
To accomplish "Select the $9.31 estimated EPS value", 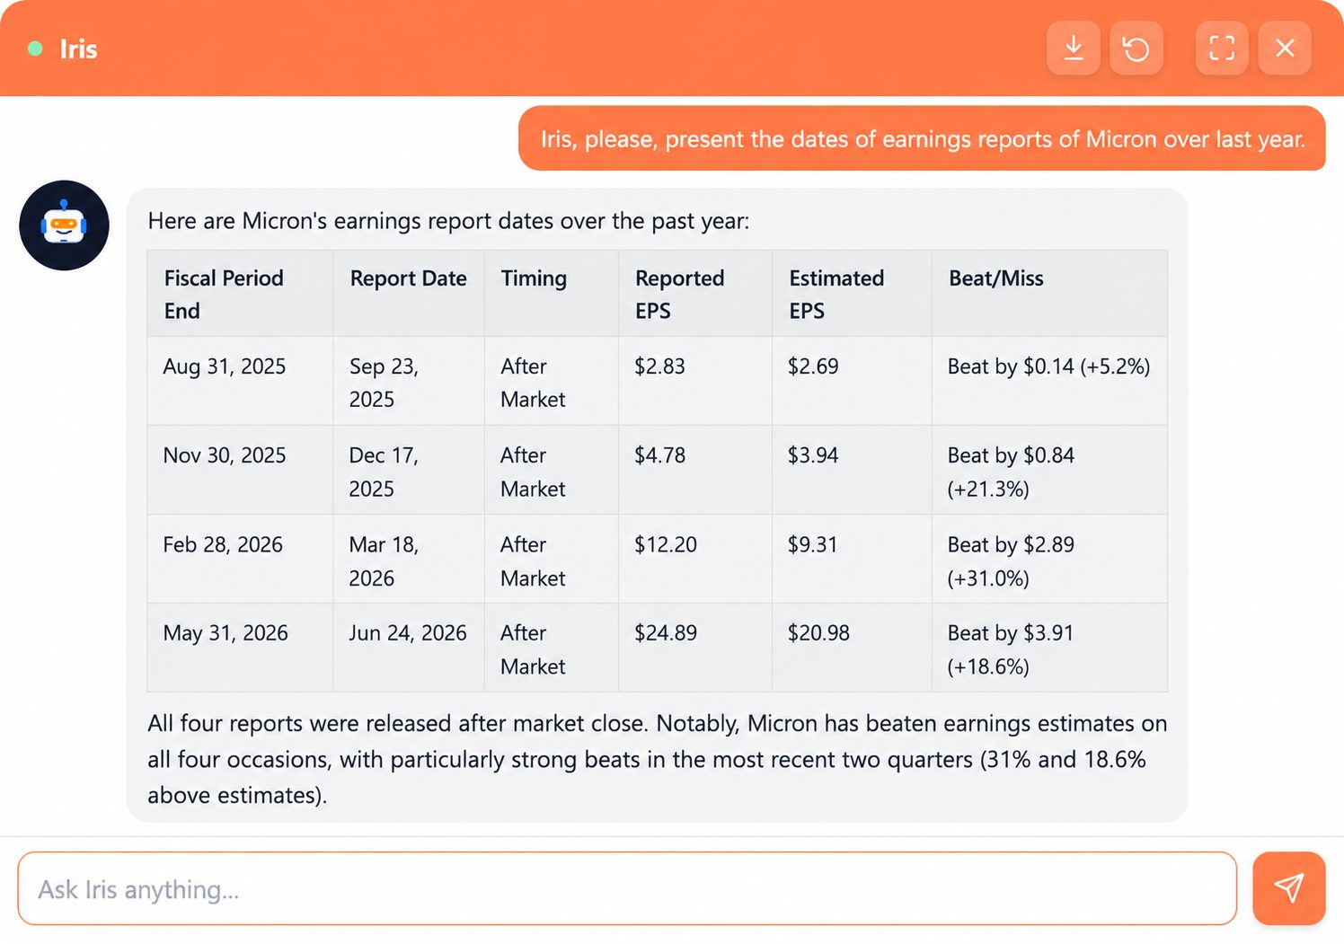I will (852, 559).
